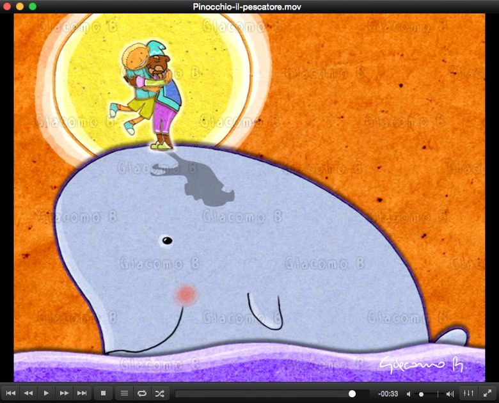Zoom the window with the green button
Screen dimensions: 499x403
point(33,6)
